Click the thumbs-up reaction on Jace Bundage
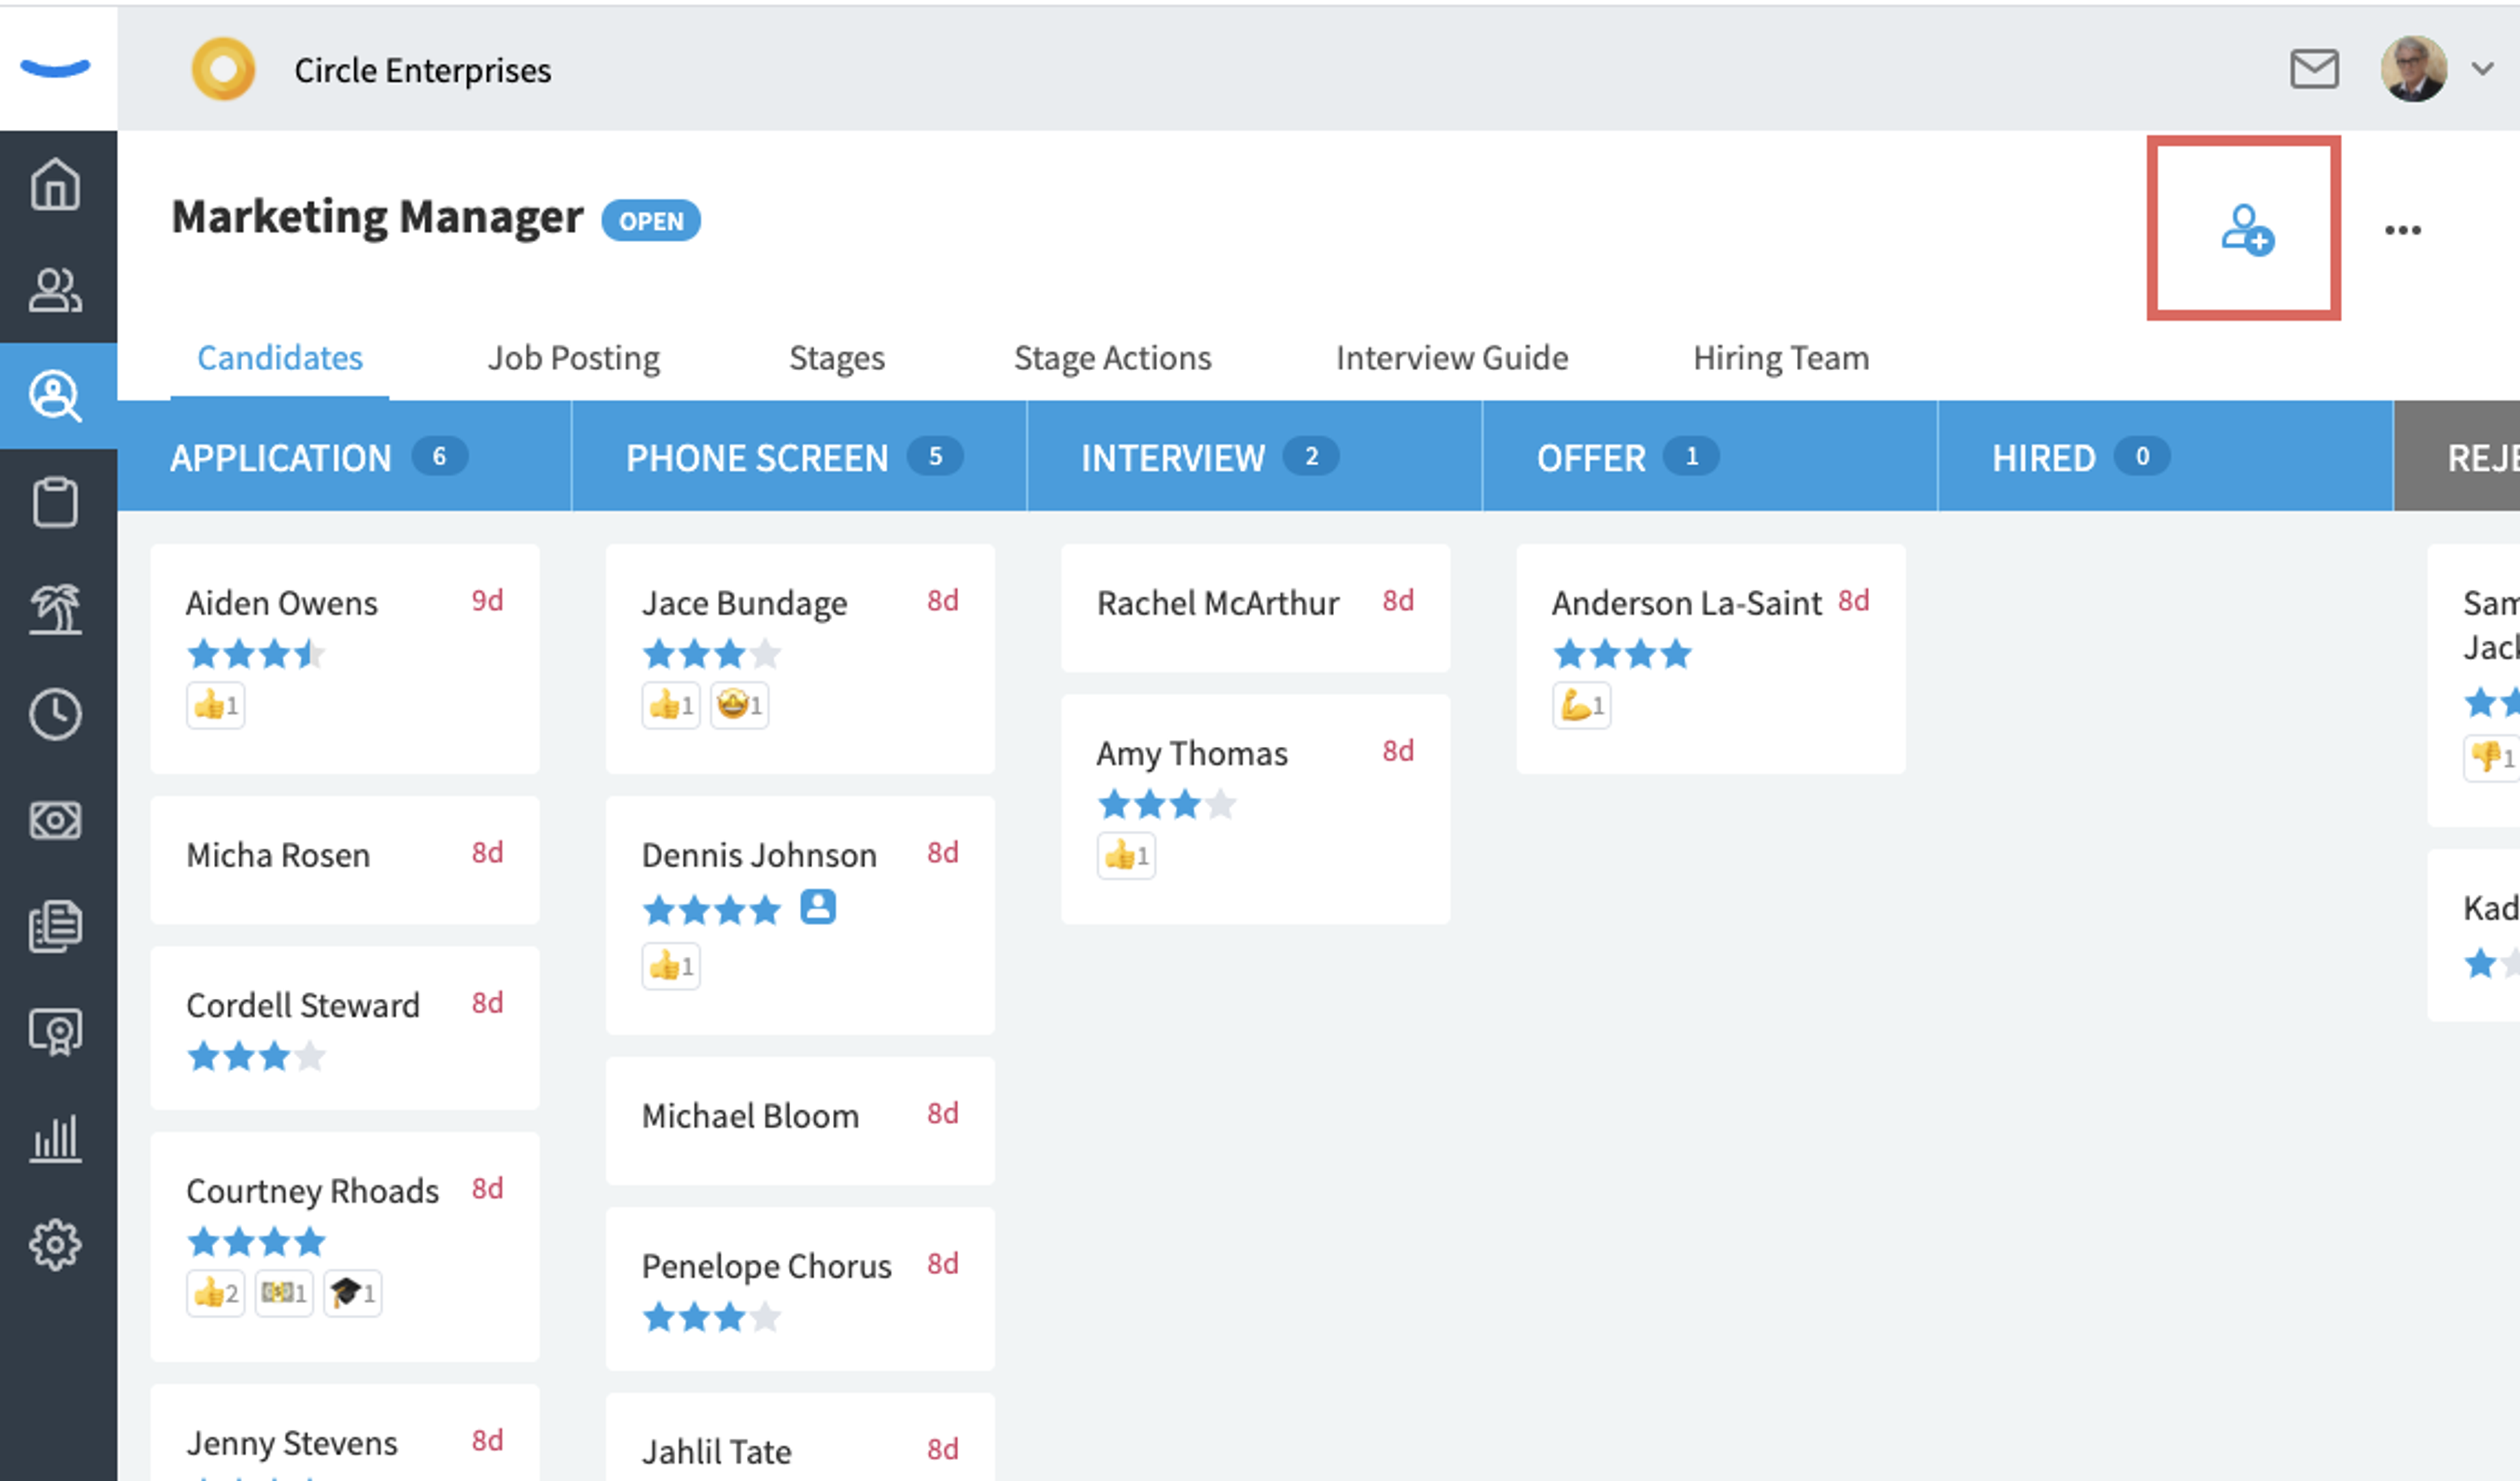Viewport: 2520px width, 1481px height. [671, 706]
